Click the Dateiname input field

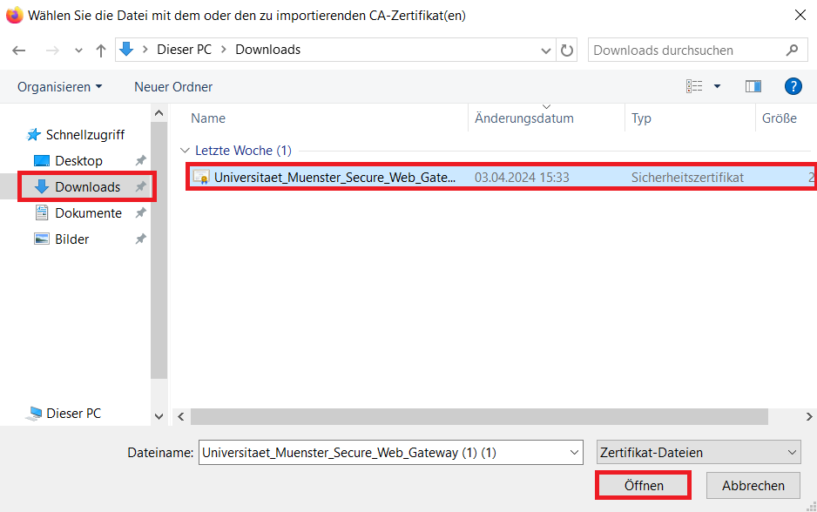pyautogui.click(x=381, y=452)
